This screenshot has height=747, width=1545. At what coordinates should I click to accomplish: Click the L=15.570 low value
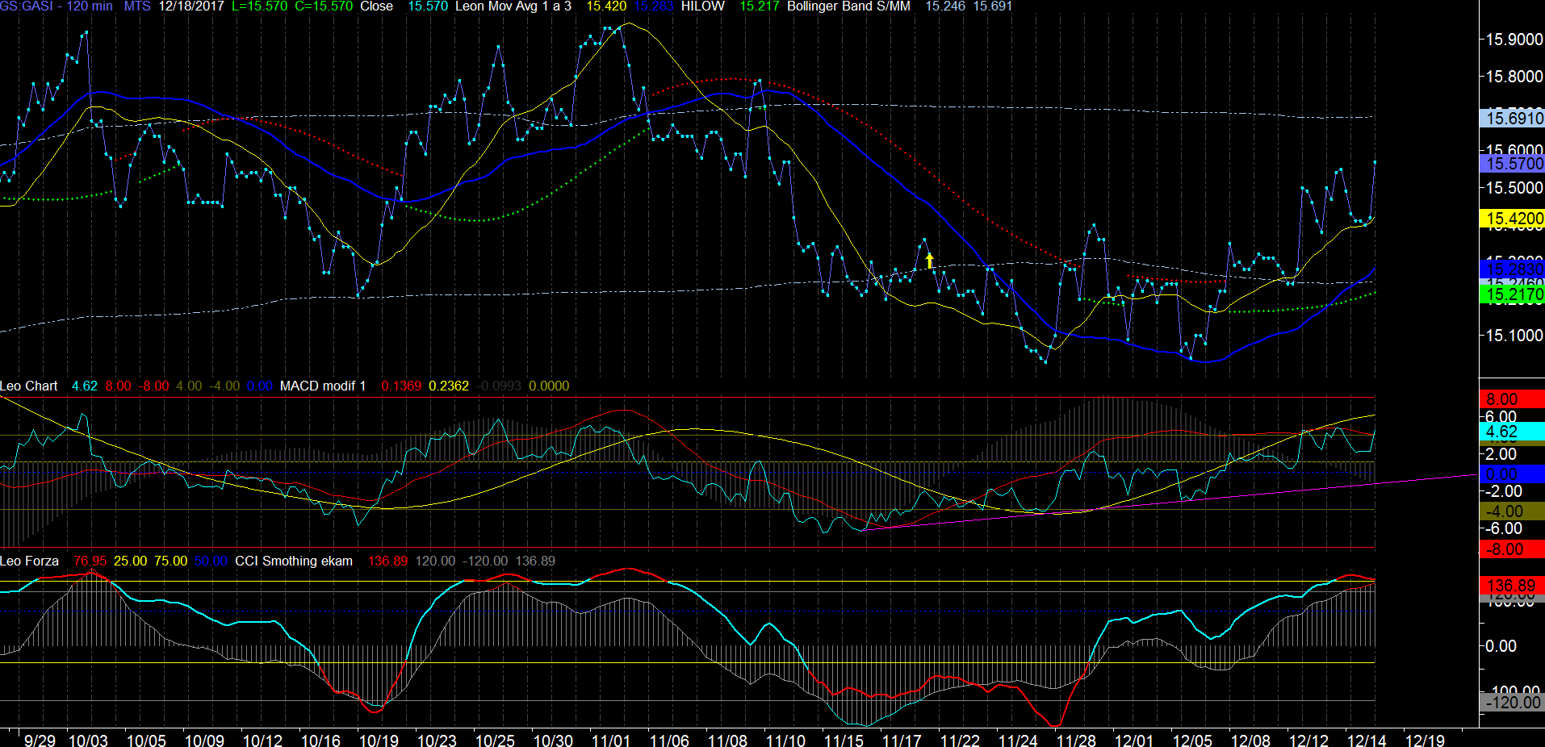(259, 6)
